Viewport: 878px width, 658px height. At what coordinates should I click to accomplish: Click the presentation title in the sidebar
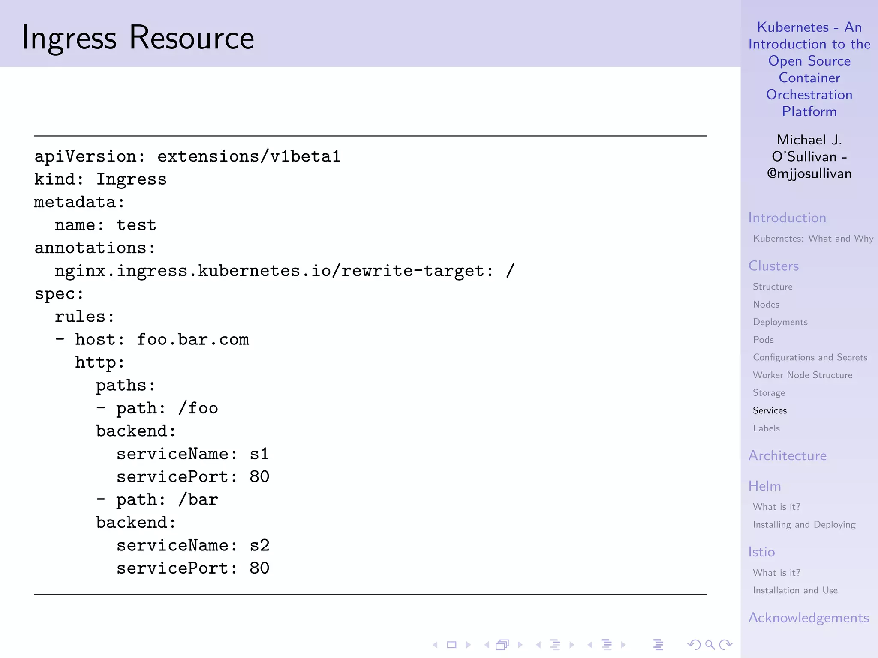[x=809, y=69]
